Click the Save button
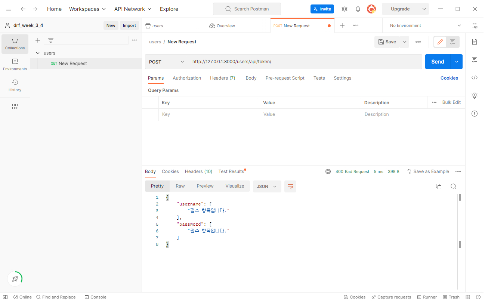 click(387, 42)
